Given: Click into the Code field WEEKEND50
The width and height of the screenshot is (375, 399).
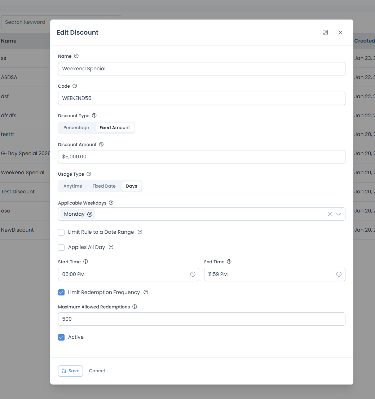Looking at the screenshot, I should pos(202,98).
